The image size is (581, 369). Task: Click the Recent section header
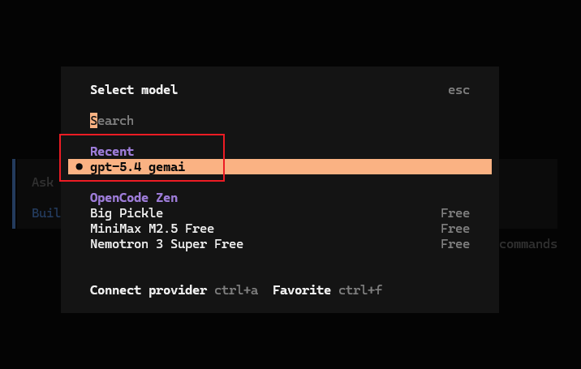(112, 152)
